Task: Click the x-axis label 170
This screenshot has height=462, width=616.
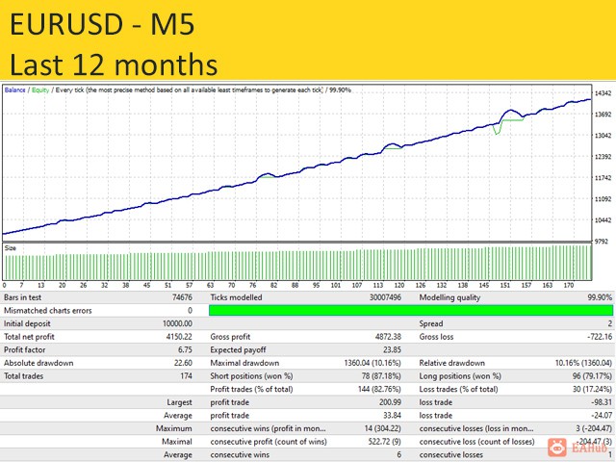Action: [x=569, y=285]
